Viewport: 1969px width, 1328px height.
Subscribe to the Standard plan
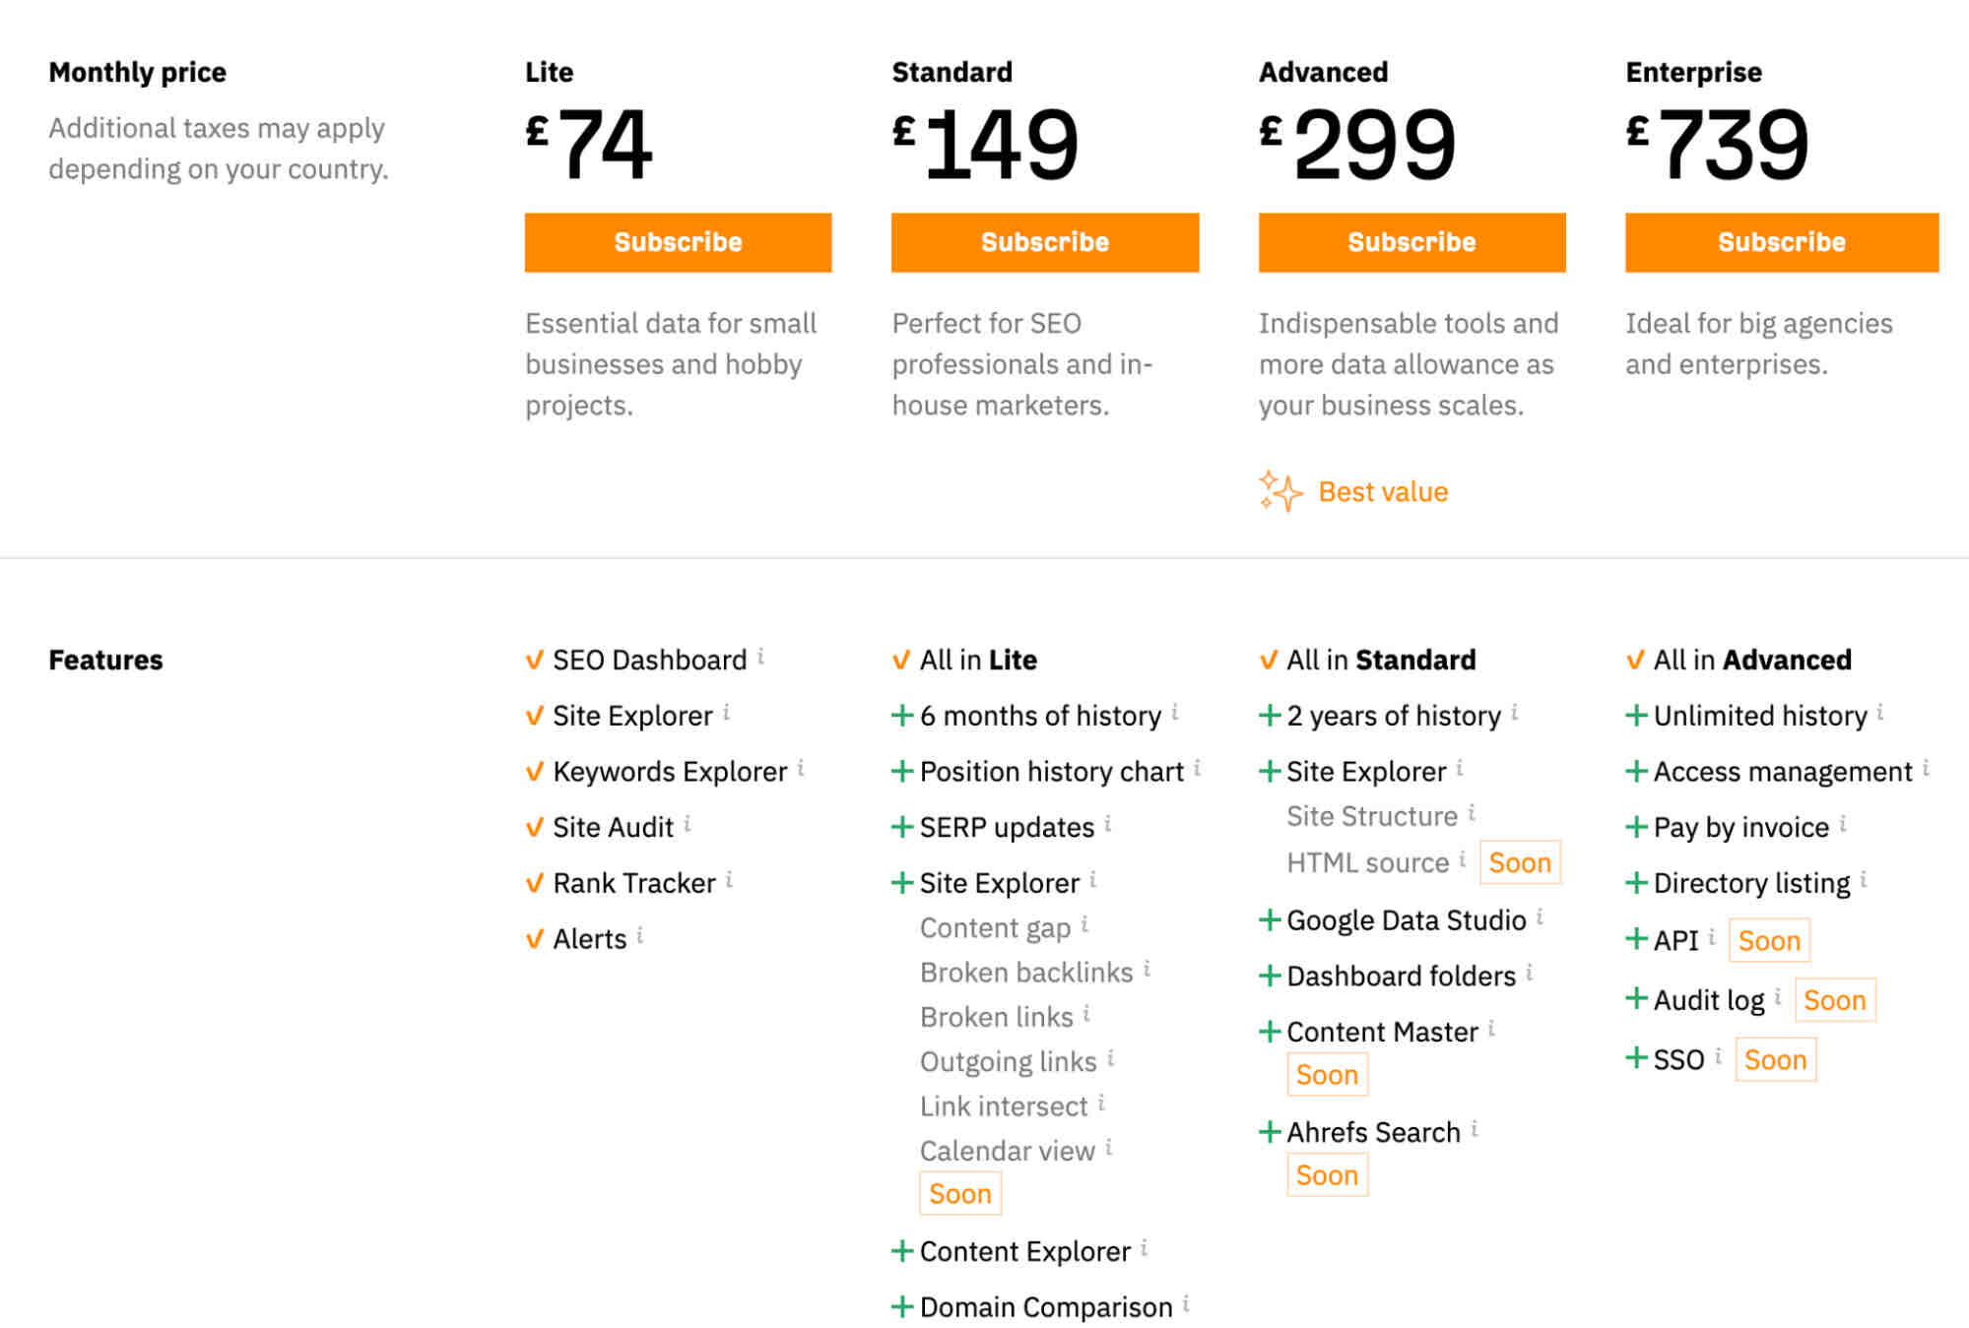[1045, 242]
